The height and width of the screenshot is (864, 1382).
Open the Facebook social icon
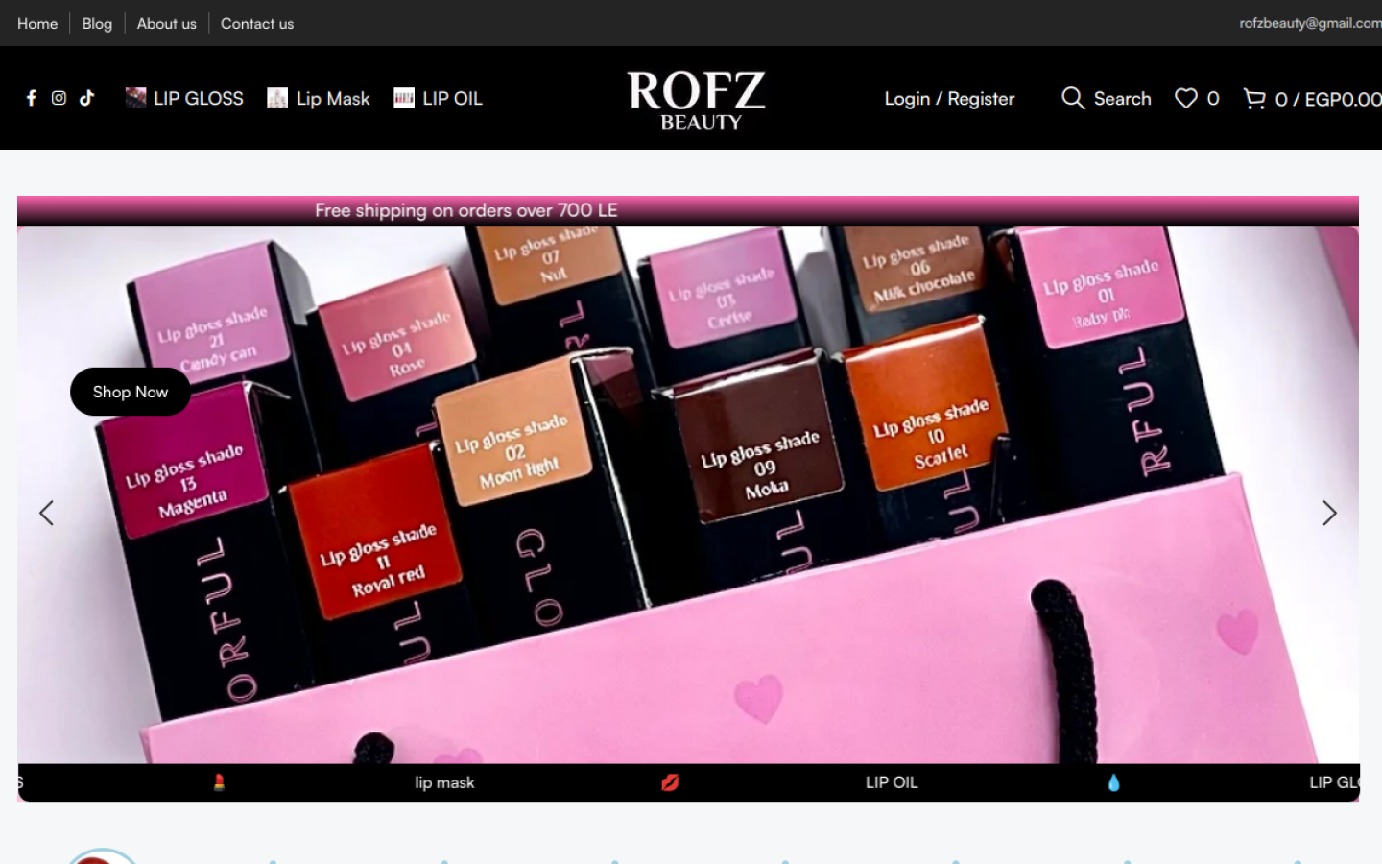[31, 98]
